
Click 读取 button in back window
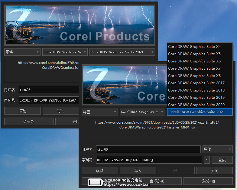[22, 111]
